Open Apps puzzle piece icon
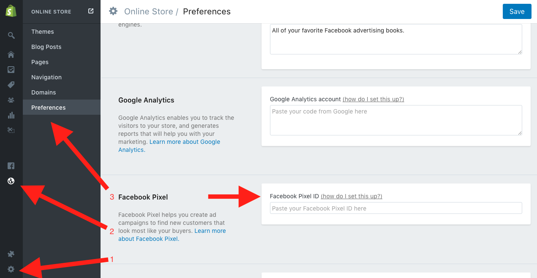Viewport: 537px width, 278px height. click(11, 254)
